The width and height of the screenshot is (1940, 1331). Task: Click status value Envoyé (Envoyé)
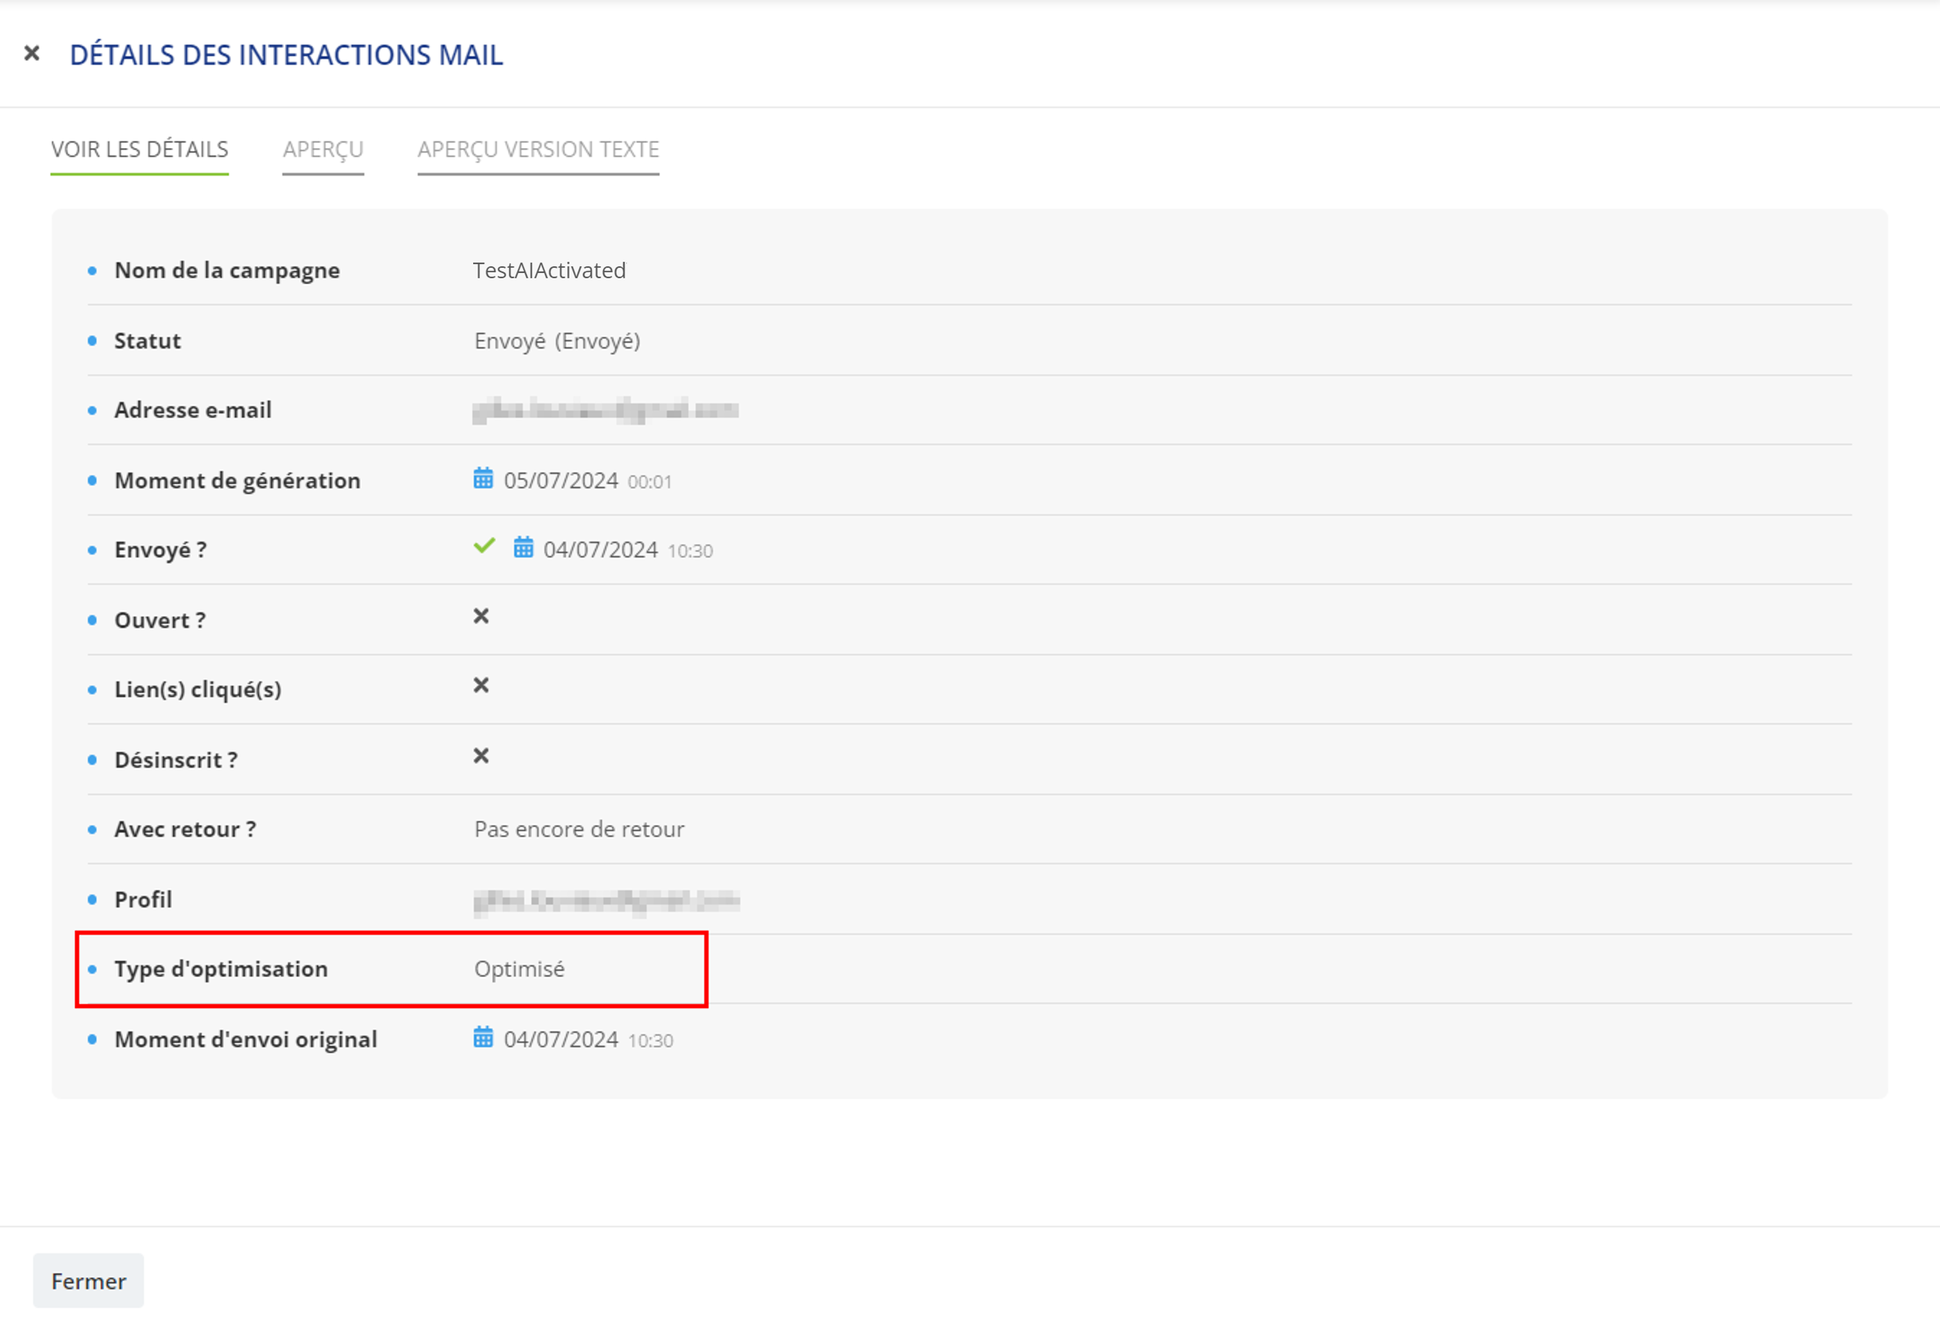click(x=557, y=341)
